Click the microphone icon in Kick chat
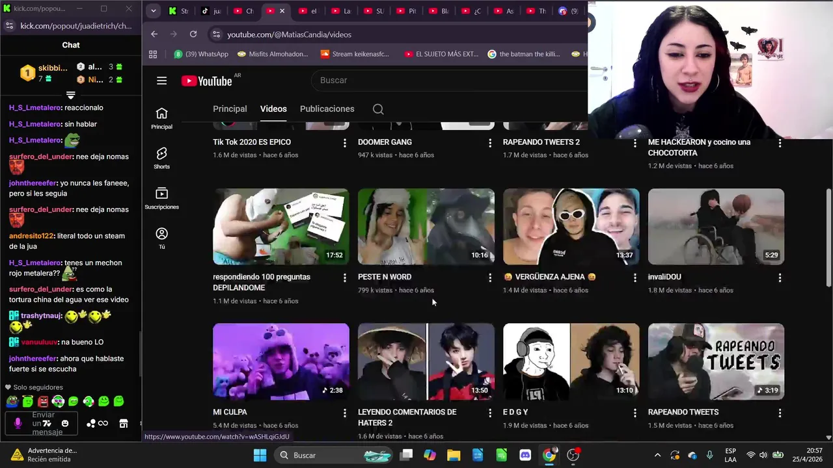 tap(18, 423)
